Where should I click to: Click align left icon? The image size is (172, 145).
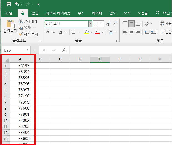tap(125, 32)
